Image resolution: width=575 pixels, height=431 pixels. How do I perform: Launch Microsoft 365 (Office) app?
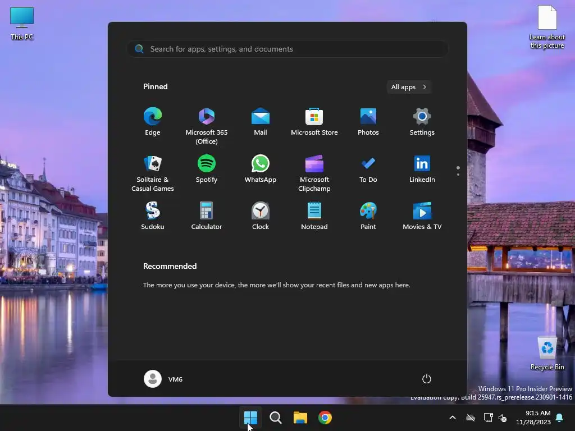[207, 126]
